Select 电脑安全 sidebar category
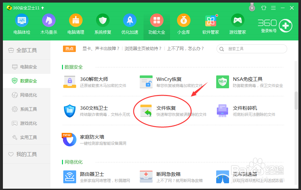 point(27,67)
